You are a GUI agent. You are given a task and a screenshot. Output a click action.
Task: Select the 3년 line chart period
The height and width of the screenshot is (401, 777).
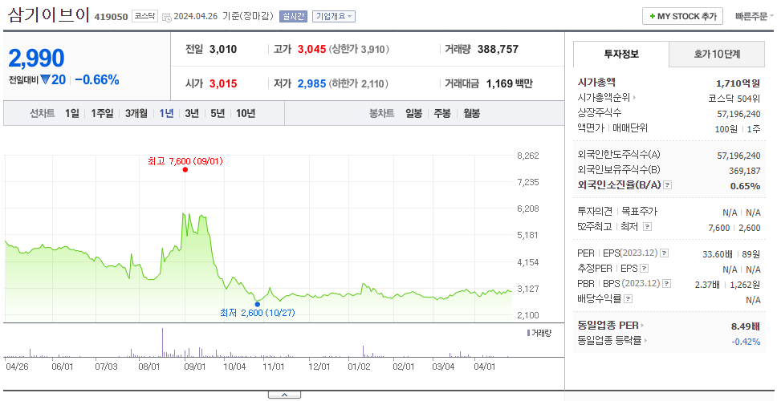pos(192,113)
